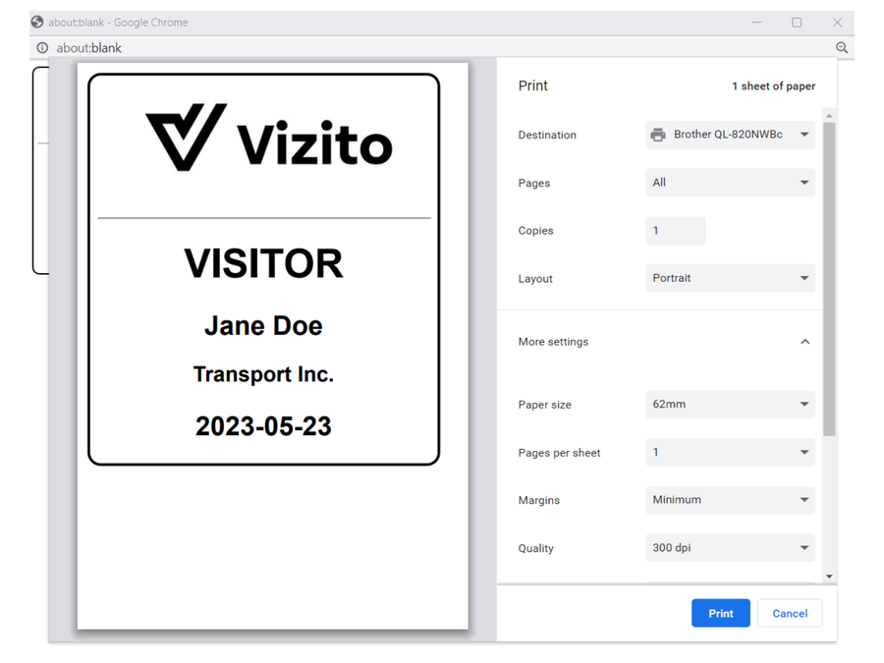884x663 pixels.
Task: Click the Copies number input field
Action: (675, 231)
